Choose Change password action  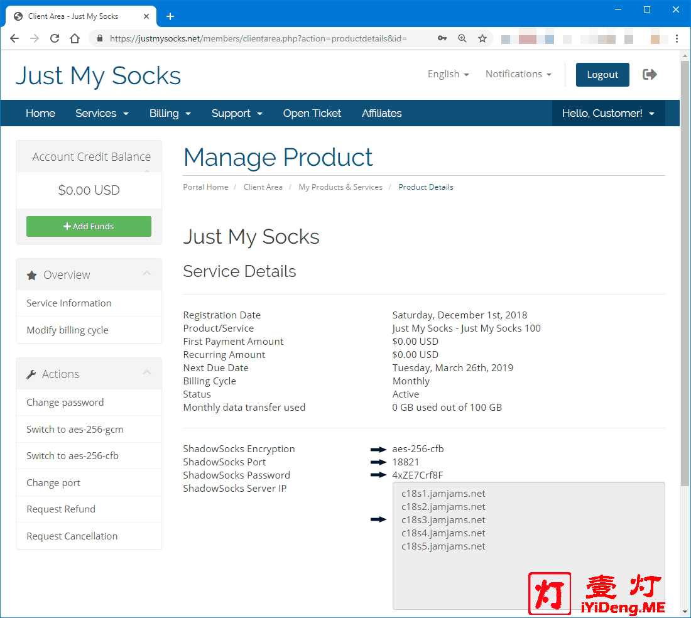(x=89, y=402)
